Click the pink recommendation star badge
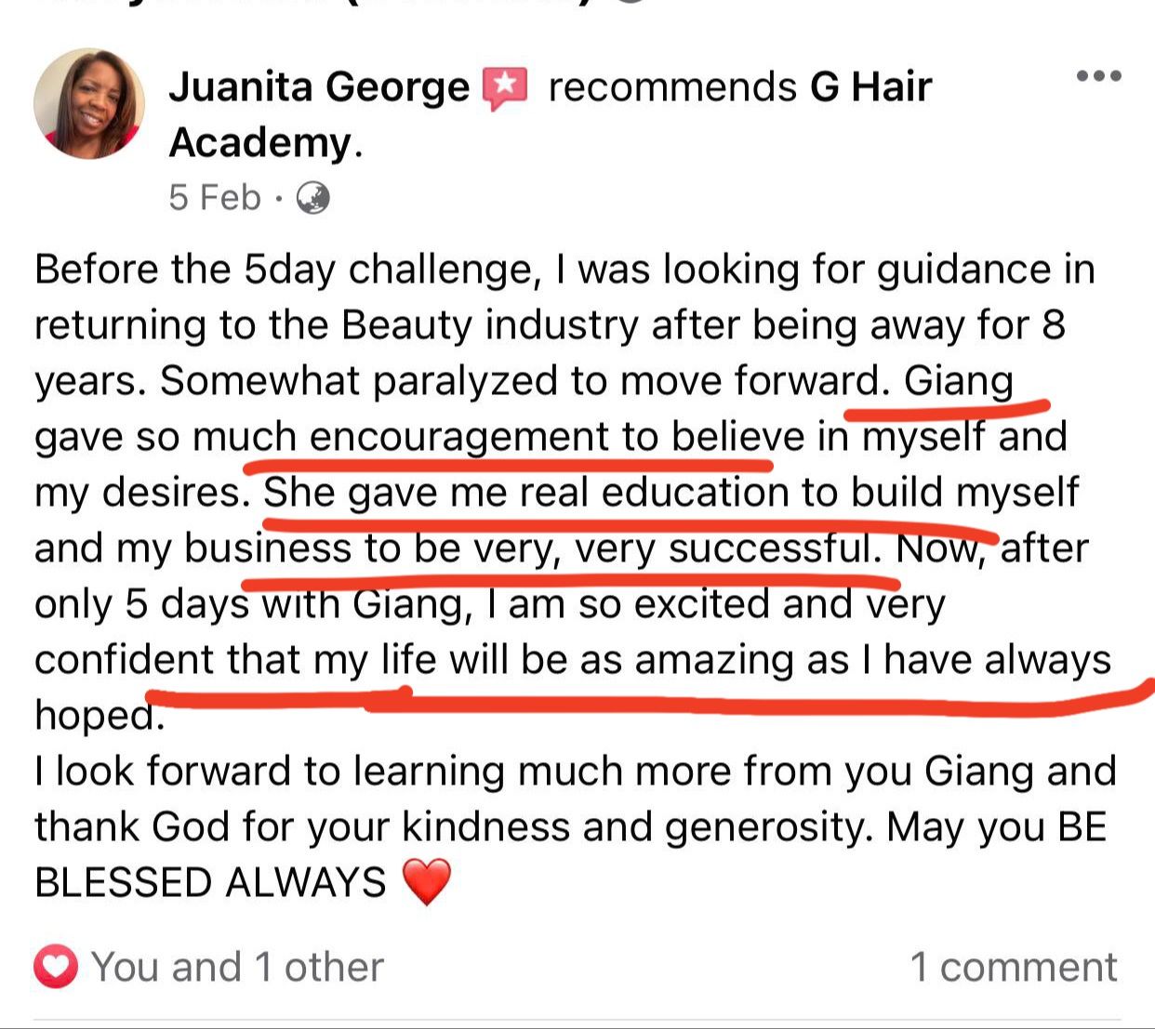This screenshot has height=1029, width=1155. tap(505, 89)
